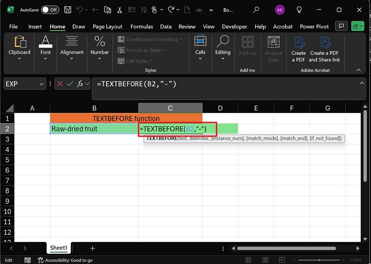
Task: Confirm formula with the Enter checkmark
Action: click(x=70, y=84)
